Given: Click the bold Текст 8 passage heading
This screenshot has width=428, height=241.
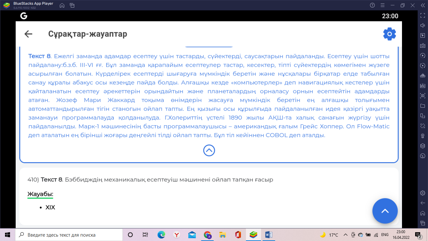Looking at the screenshot, I should 39,56.
